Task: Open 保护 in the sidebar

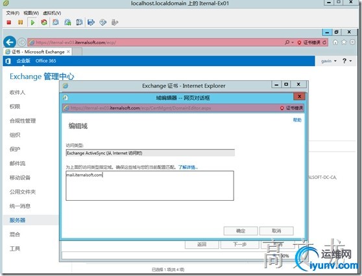Action: coord(15,149)
